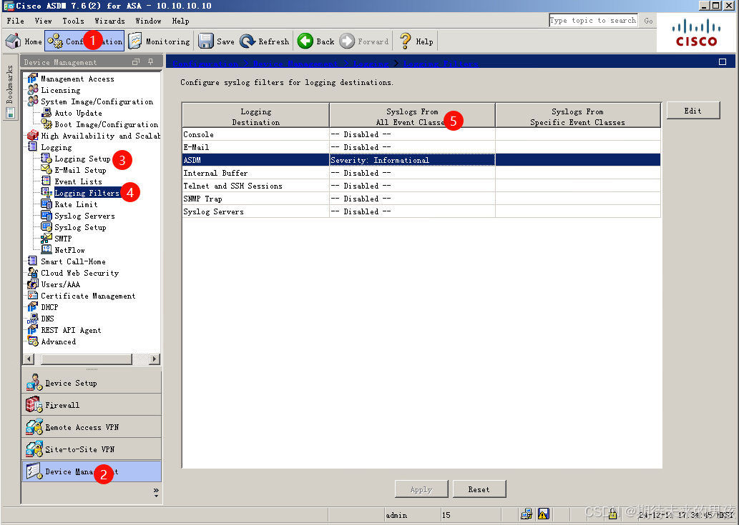Open Advanced in the tree
Image resolution: width=739 pixels, height=525 pixels.
tap(59, 341)
